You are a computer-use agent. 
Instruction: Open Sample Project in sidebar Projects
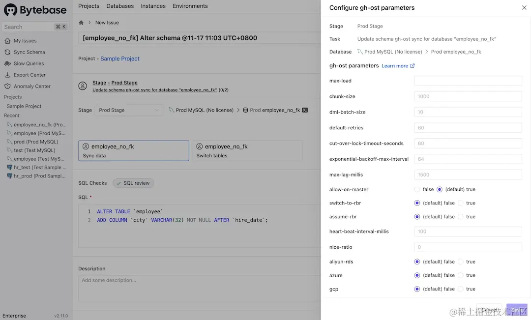24,106
